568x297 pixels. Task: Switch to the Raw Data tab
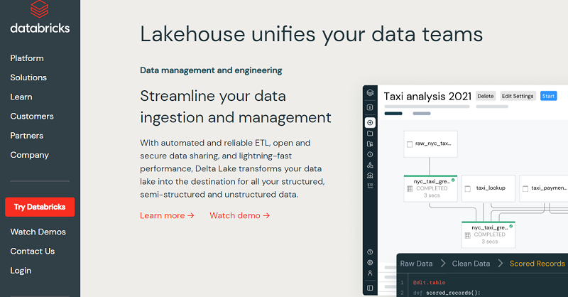point(416,264)
